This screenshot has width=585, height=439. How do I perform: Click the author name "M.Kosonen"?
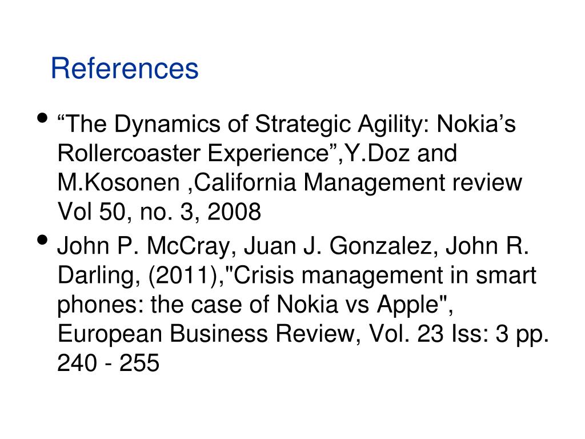(119, 182)
